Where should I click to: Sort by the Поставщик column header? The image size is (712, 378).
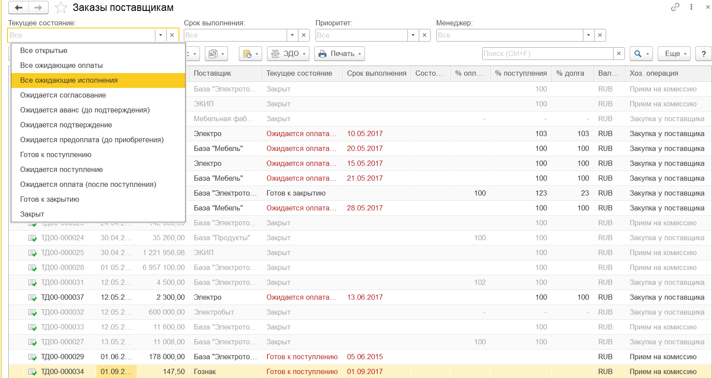point(213,73)
